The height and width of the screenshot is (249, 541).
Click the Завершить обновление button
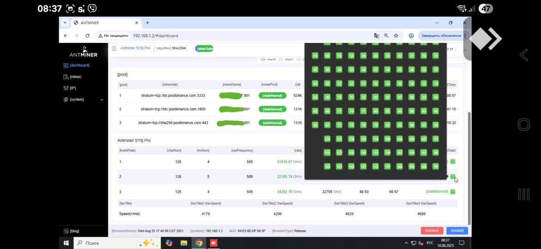click(x=441, y=36)
